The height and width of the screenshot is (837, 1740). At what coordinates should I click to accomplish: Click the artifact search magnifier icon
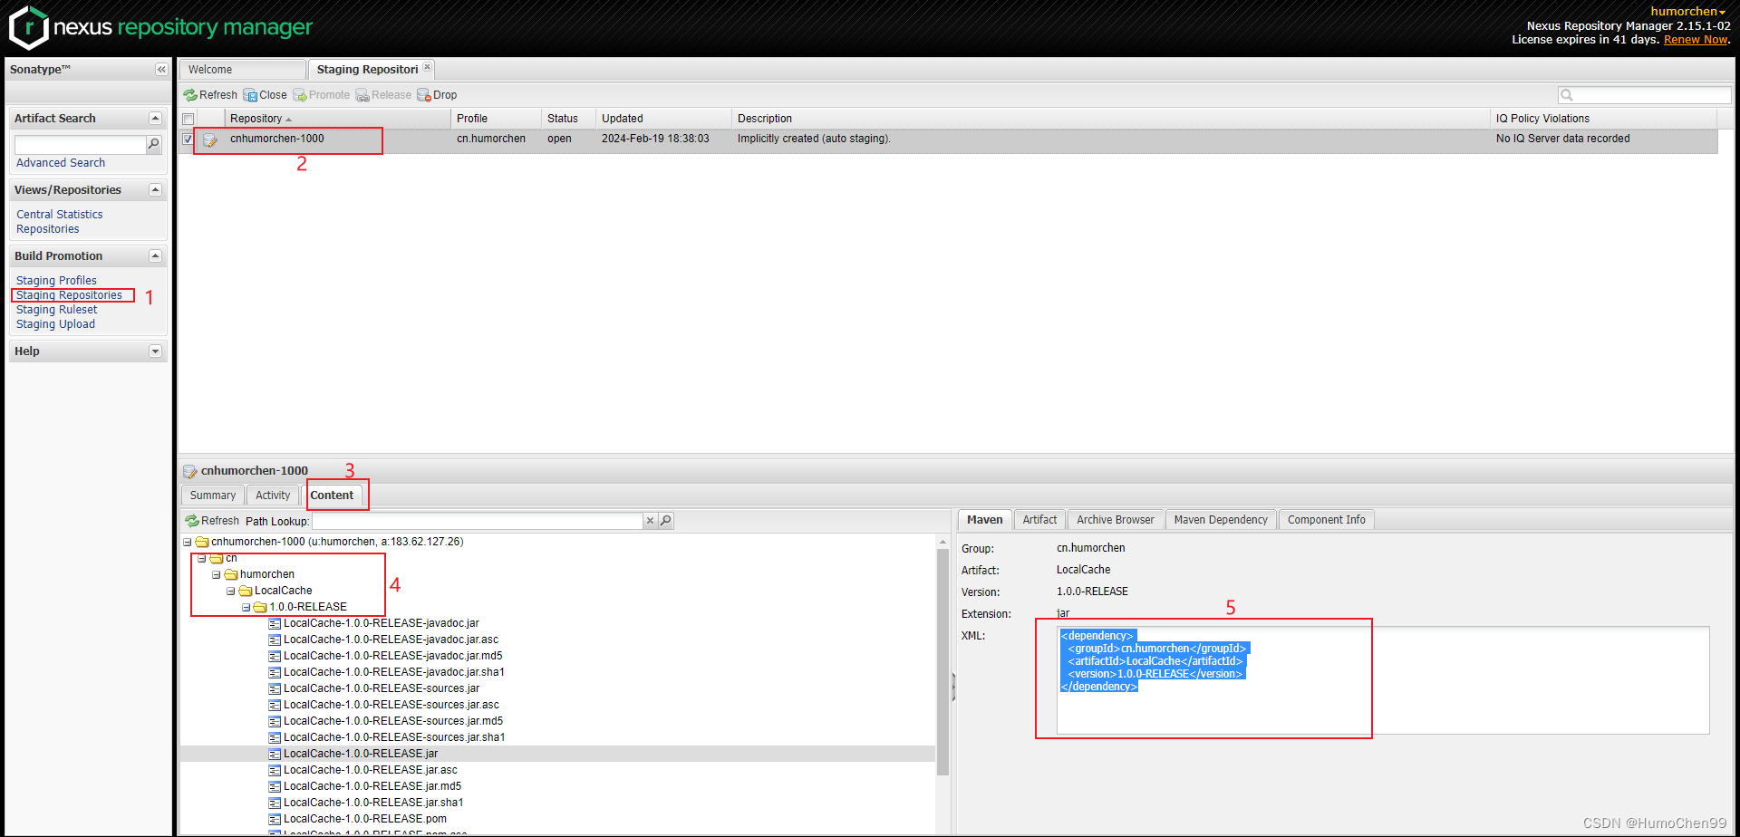[154, 144]
